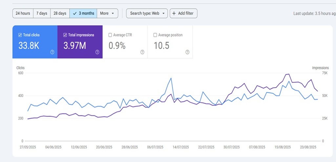Screen dimensions: 336x162
Task: Enable the Average CTR checkbox
Action: click(x=110, y=35)
